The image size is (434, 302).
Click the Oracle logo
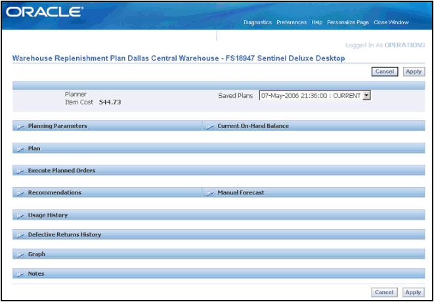coord(44,12)
